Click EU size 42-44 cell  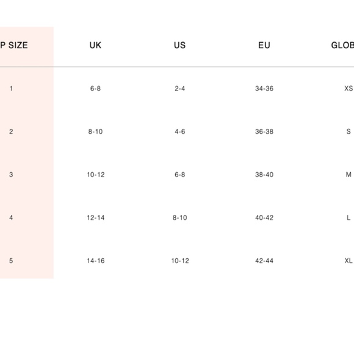point(264,261)
